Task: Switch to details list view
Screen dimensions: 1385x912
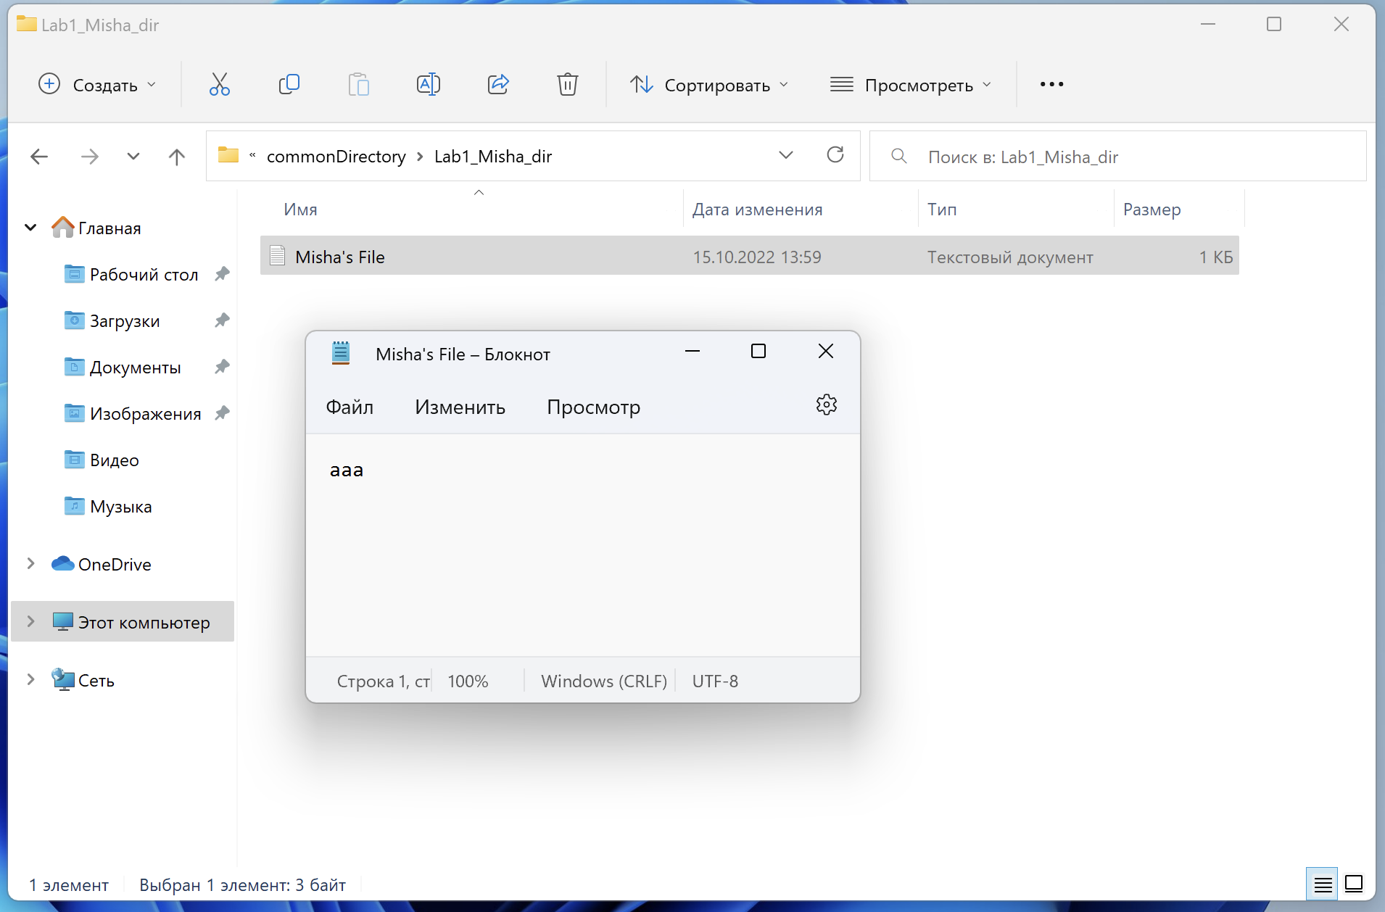Action: [x=1323, y=884]
